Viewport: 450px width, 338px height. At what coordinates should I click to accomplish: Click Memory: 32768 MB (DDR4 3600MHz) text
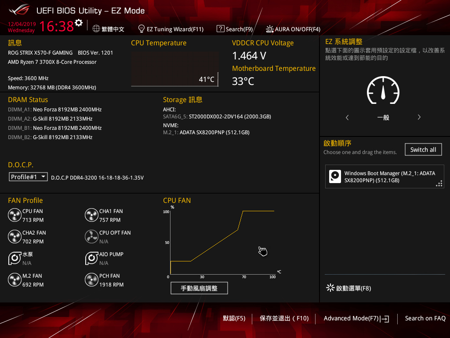[x=52, y=88]
